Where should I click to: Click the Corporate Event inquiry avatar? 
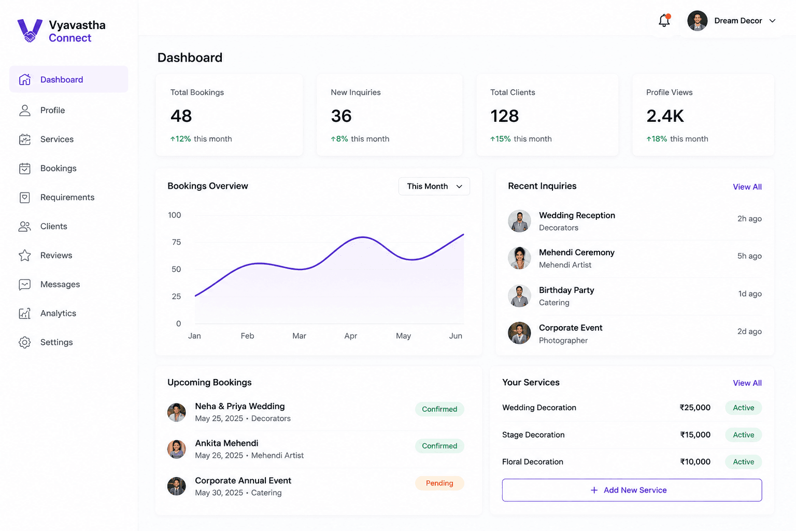coord(519,333)
